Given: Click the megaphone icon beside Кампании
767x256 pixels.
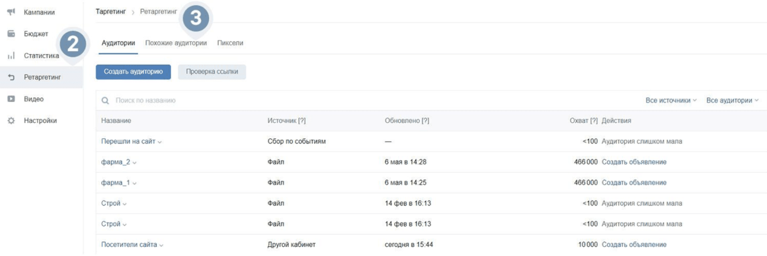Looking at the screenshot, I should click(x=11, y=12).
